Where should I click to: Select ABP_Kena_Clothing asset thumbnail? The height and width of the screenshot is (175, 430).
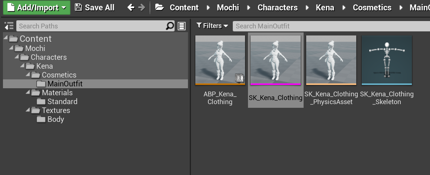pos(220,59)
